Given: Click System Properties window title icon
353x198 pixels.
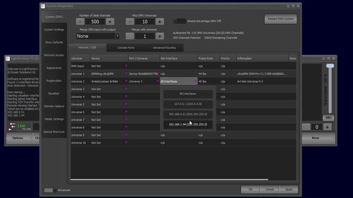Looking at the screenshot, I should [x=43, y=6].
